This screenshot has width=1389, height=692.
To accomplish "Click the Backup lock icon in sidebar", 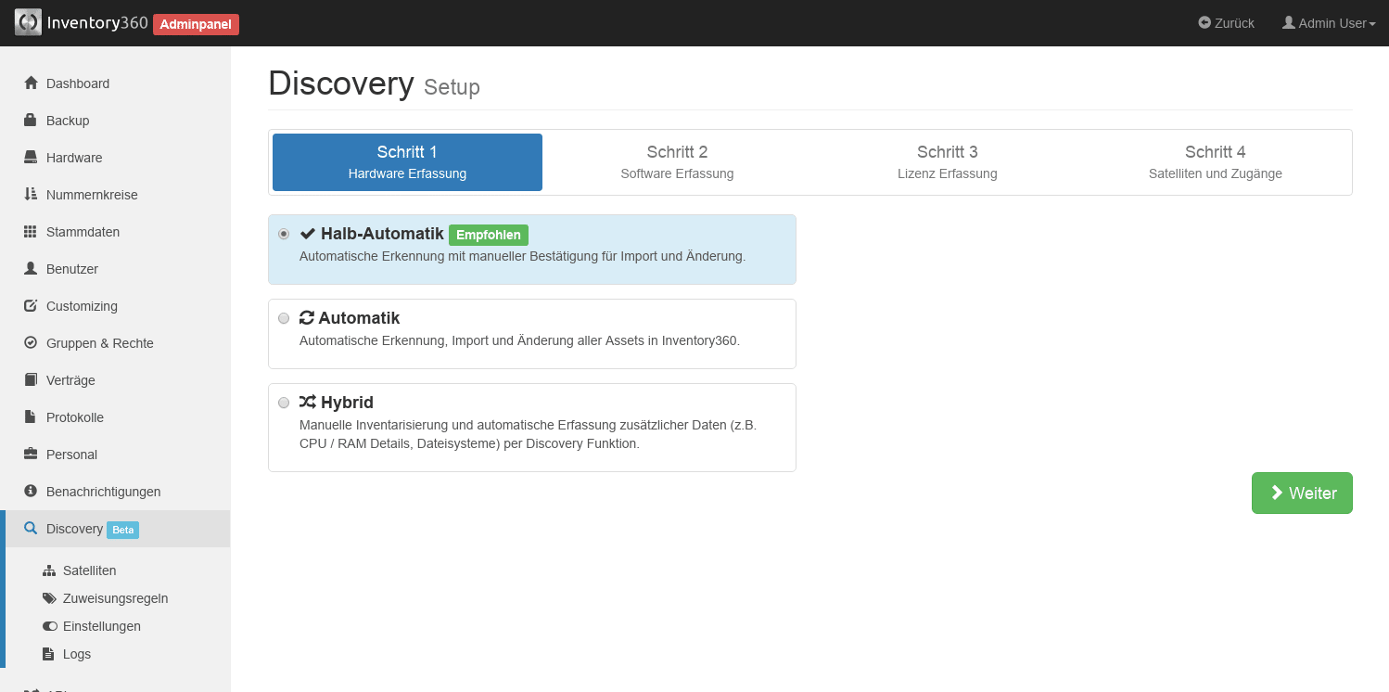I will tap(31, 121).
